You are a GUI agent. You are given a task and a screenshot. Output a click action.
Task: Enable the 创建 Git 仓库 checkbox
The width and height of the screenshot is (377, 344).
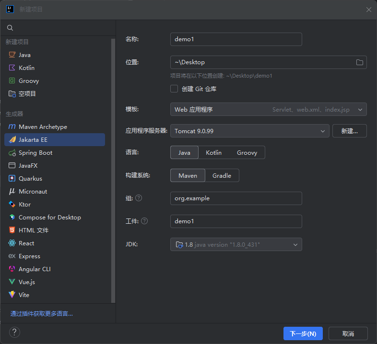[174, 89]
